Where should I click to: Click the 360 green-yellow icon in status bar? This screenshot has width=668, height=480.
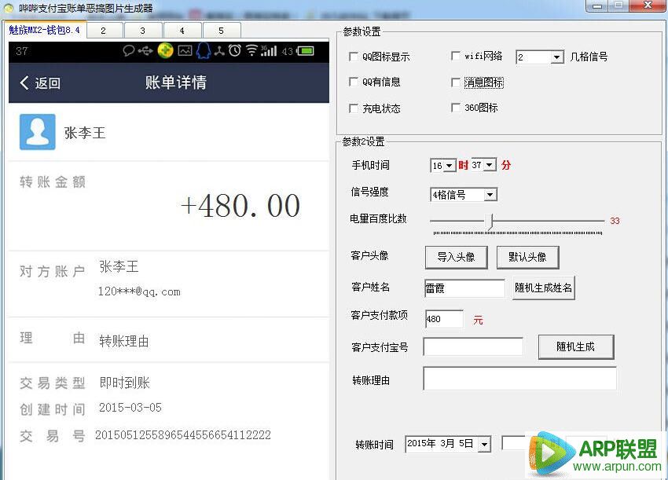(x=165, y=51)
